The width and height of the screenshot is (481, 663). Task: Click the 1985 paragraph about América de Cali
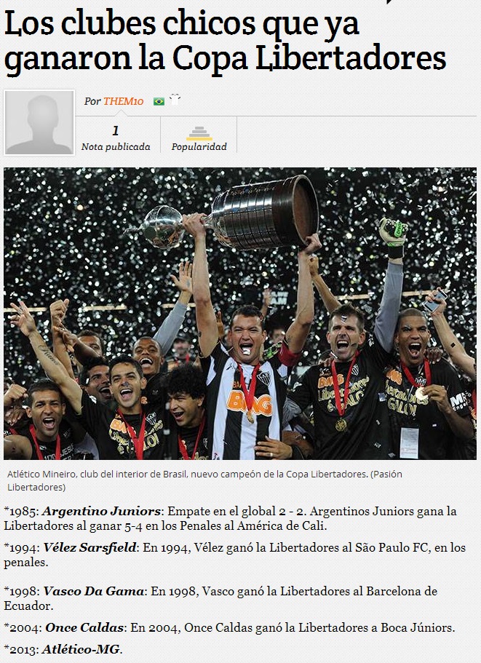point(231,518)
